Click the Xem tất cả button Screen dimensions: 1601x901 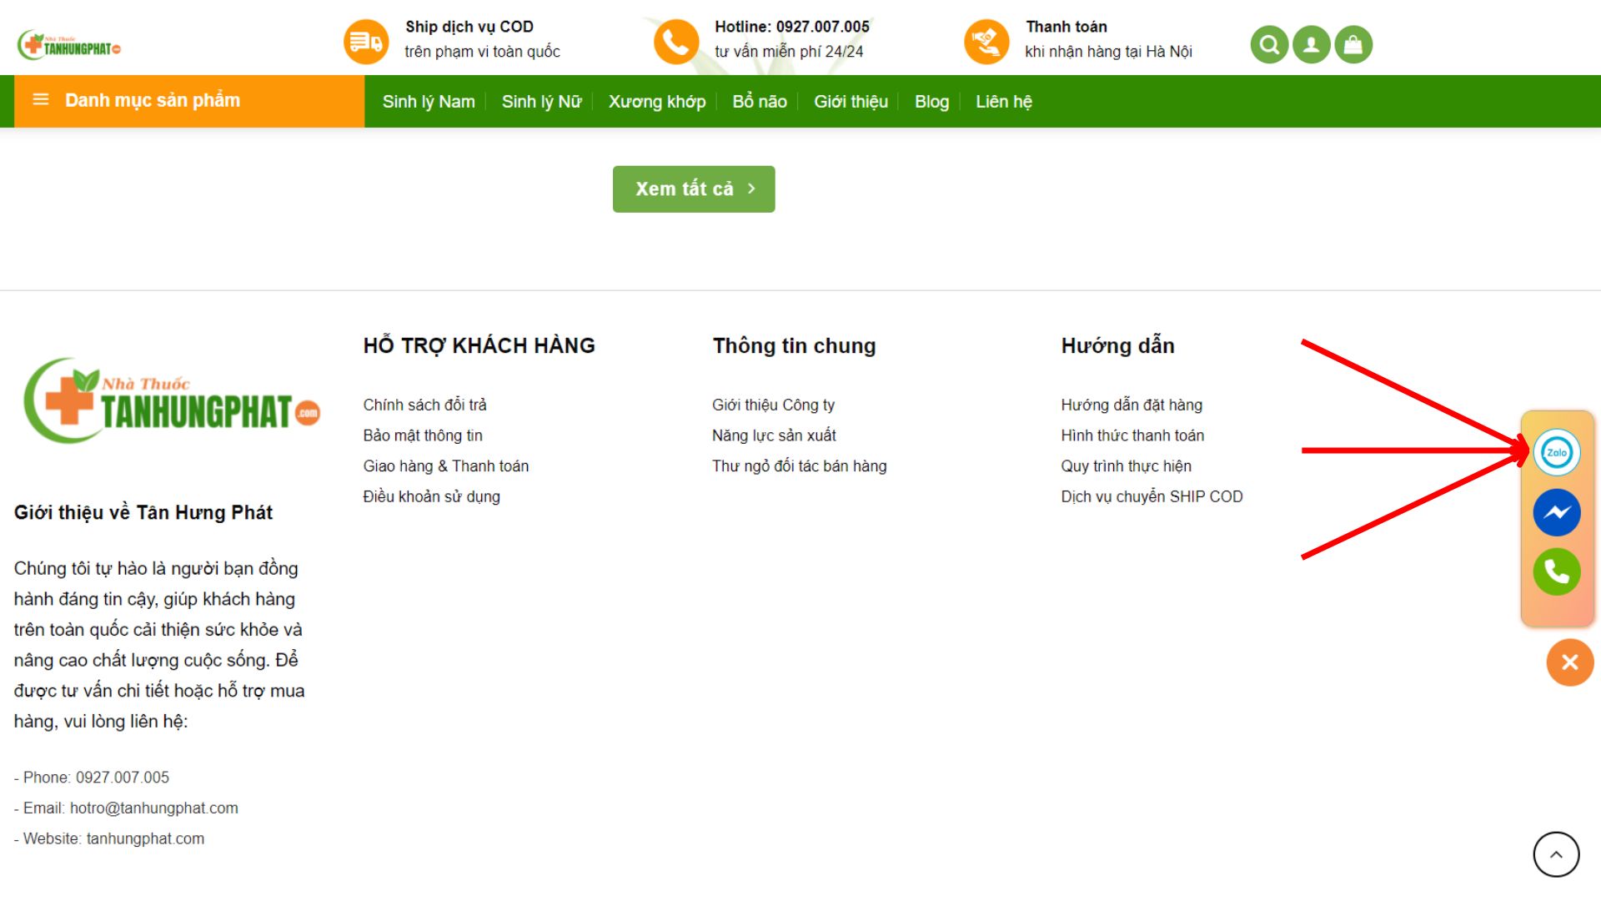(x=693, y=189)
